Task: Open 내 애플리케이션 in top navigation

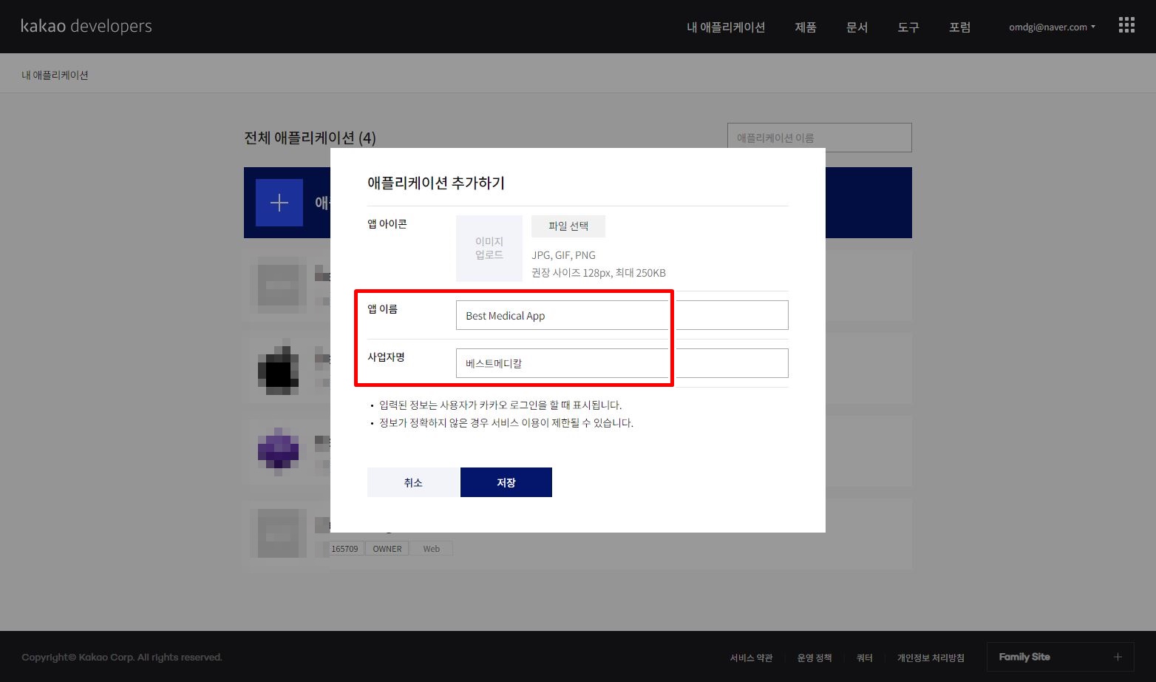Action: (x=726, y=27)
